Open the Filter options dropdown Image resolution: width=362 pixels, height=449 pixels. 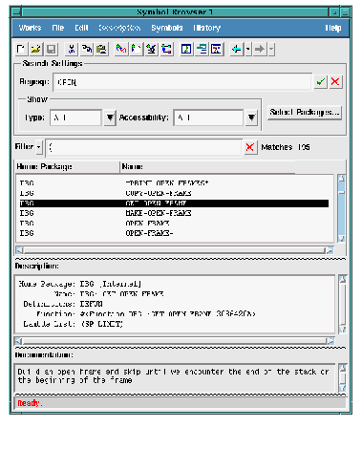39,147
